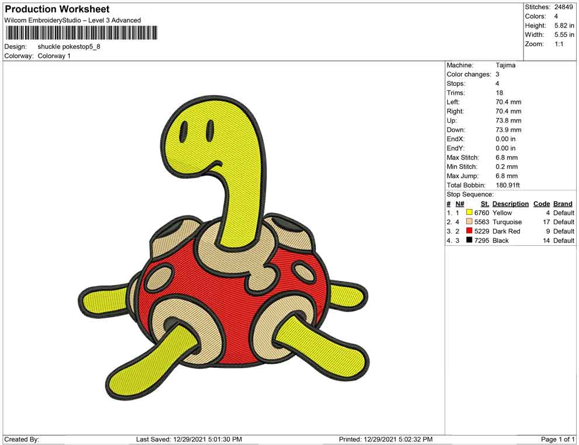Click the 'Created By:' footer label

pos(22,439)
